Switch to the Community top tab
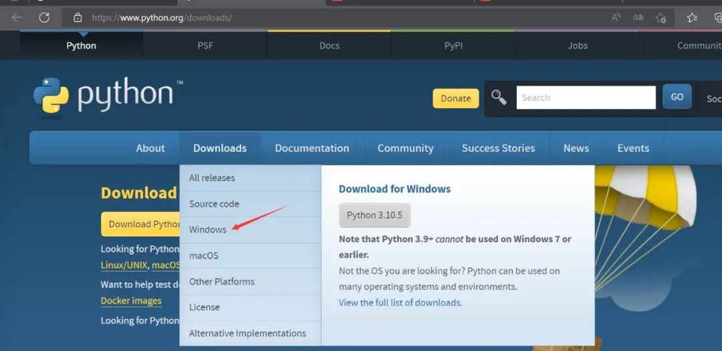This screenshot has width=722, height=351. coord(681,45)
